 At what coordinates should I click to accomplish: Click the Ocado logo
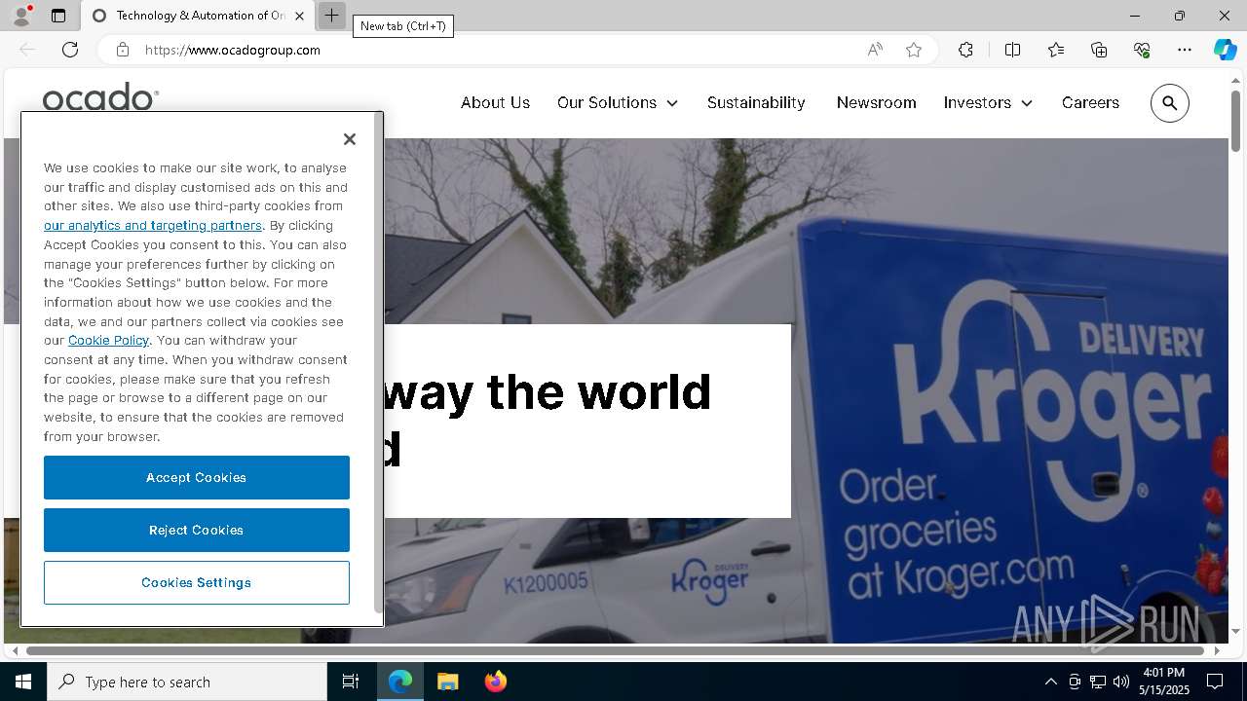(x=100, y=97)
